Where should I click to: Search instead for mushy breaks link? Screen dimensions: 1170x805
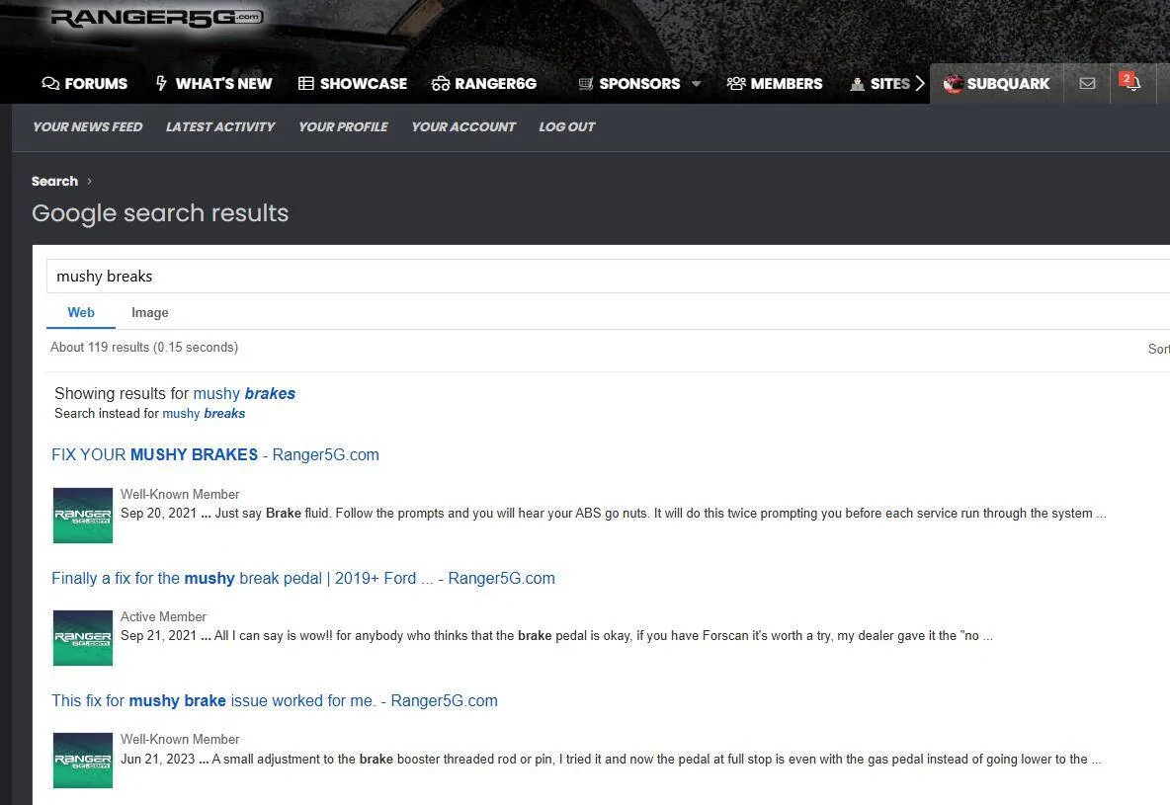tap(204, 413)
